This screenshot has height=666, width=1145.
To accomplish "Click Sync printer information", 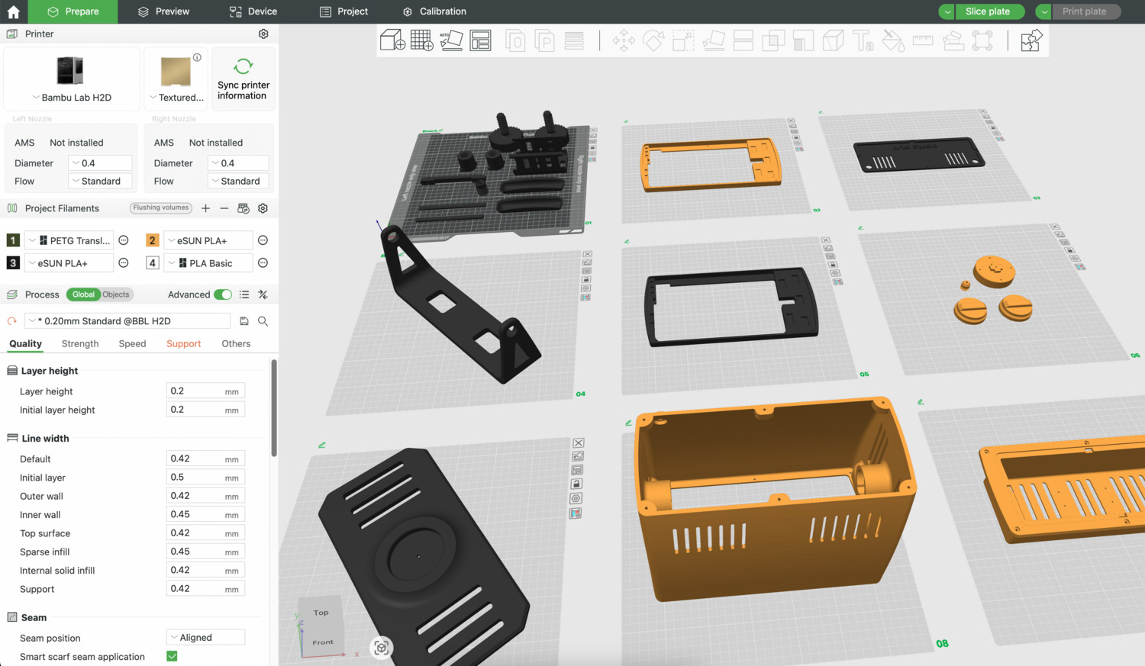I will (243, 79).
